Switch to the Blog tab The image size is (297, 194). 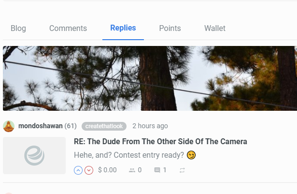click(x=18, y=29)
